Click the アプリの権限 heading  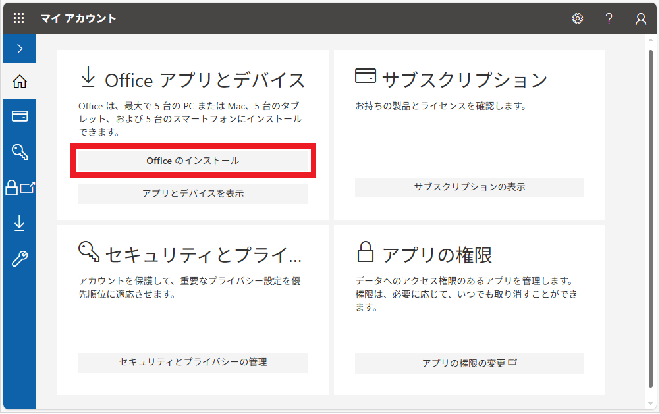pyautogui.click(x=437, y=255)
